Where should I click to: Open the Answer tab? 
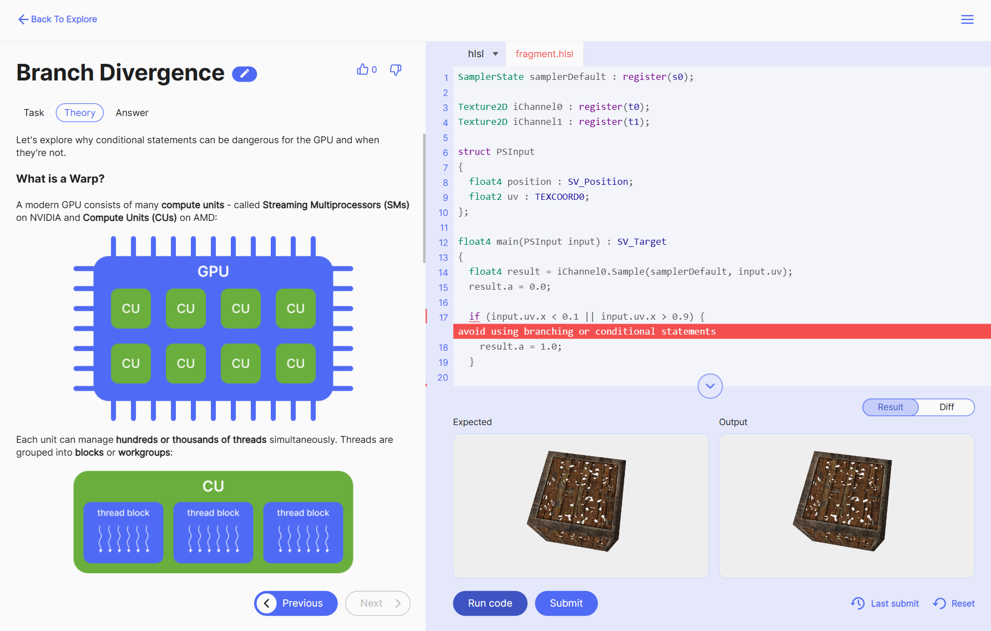[132, 113]
